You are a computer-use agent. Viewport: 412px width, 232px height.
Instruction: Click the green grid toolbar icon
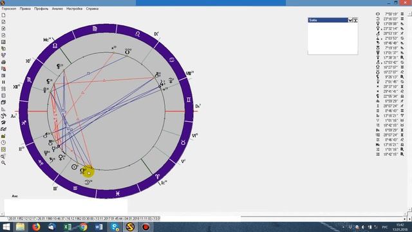point(3,150)
